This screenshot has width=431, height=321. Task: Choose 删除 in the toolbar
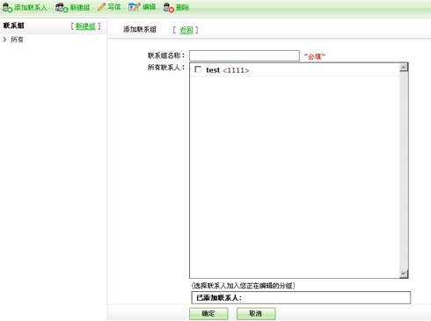pos(182,7)
